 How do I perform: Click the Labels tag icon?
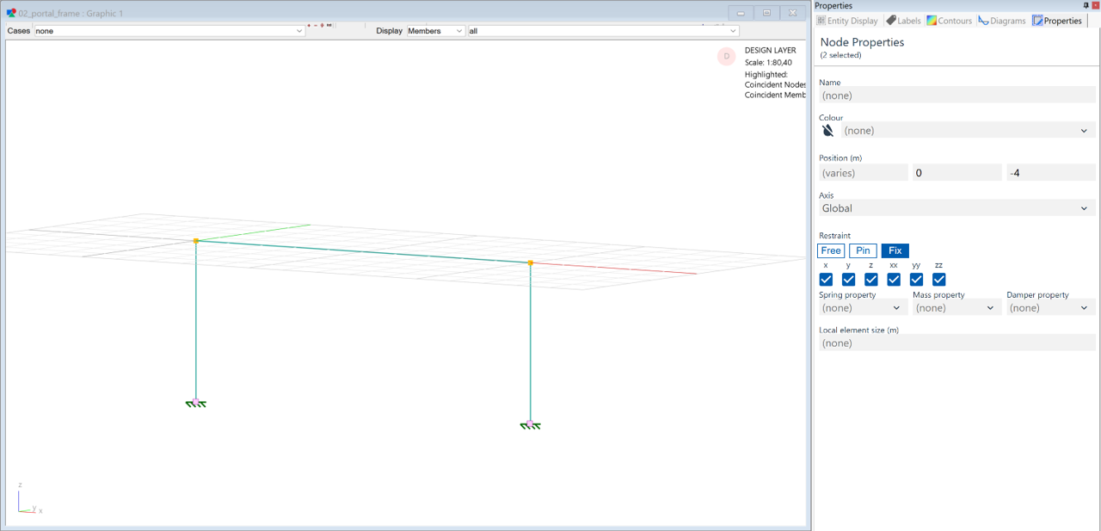(891, 21)
